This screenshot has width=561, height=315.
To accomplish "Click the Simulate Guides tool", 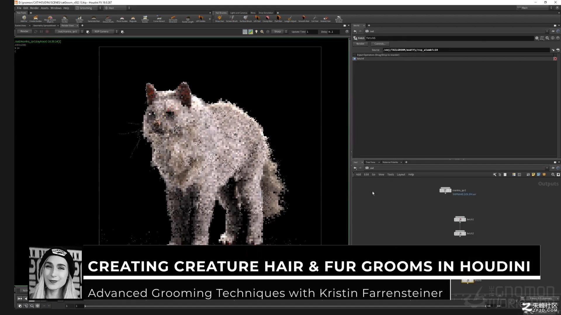I will [x=79, y=19].
